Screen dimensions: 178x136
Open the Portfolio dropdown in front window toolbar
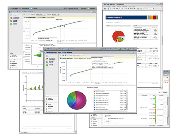[78, 55]
